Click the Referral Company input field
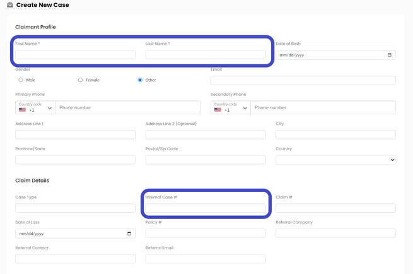This screenshot has width=413, height=274. pos(335,233)
